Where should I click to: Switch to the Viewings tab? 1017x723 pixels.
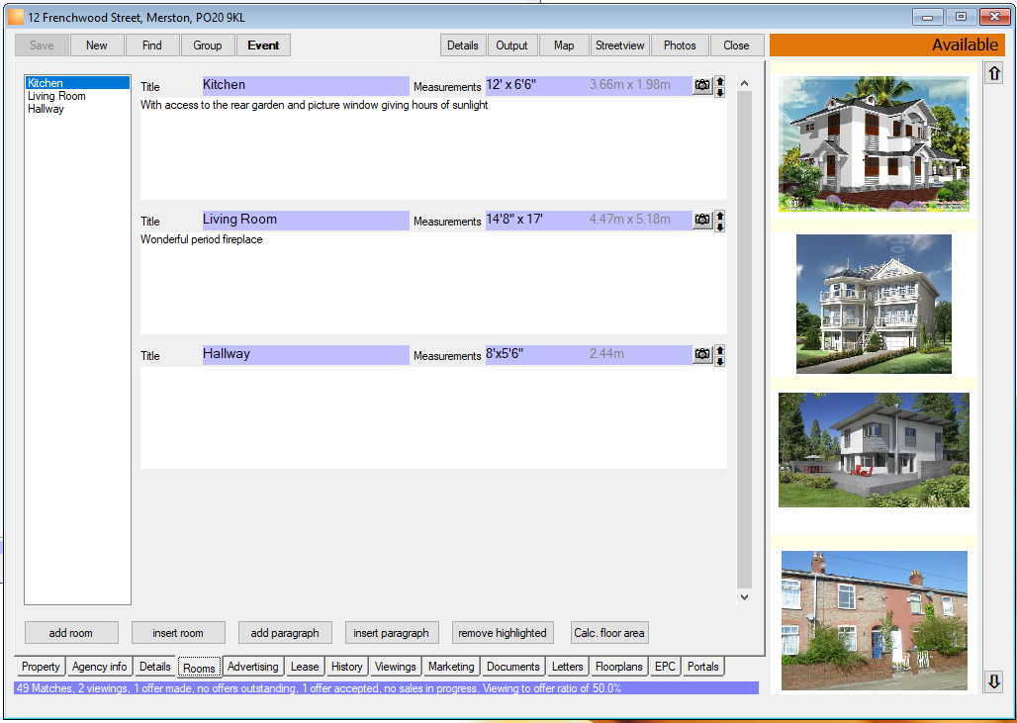395,667
